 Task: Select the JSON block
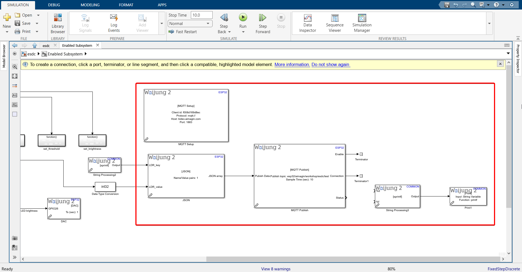click(186, 176)
